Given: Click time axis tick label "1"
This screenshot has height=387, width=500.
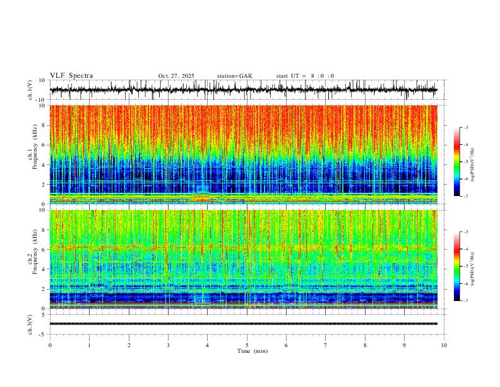Looking at the screenshot, I should click(89, 345).
